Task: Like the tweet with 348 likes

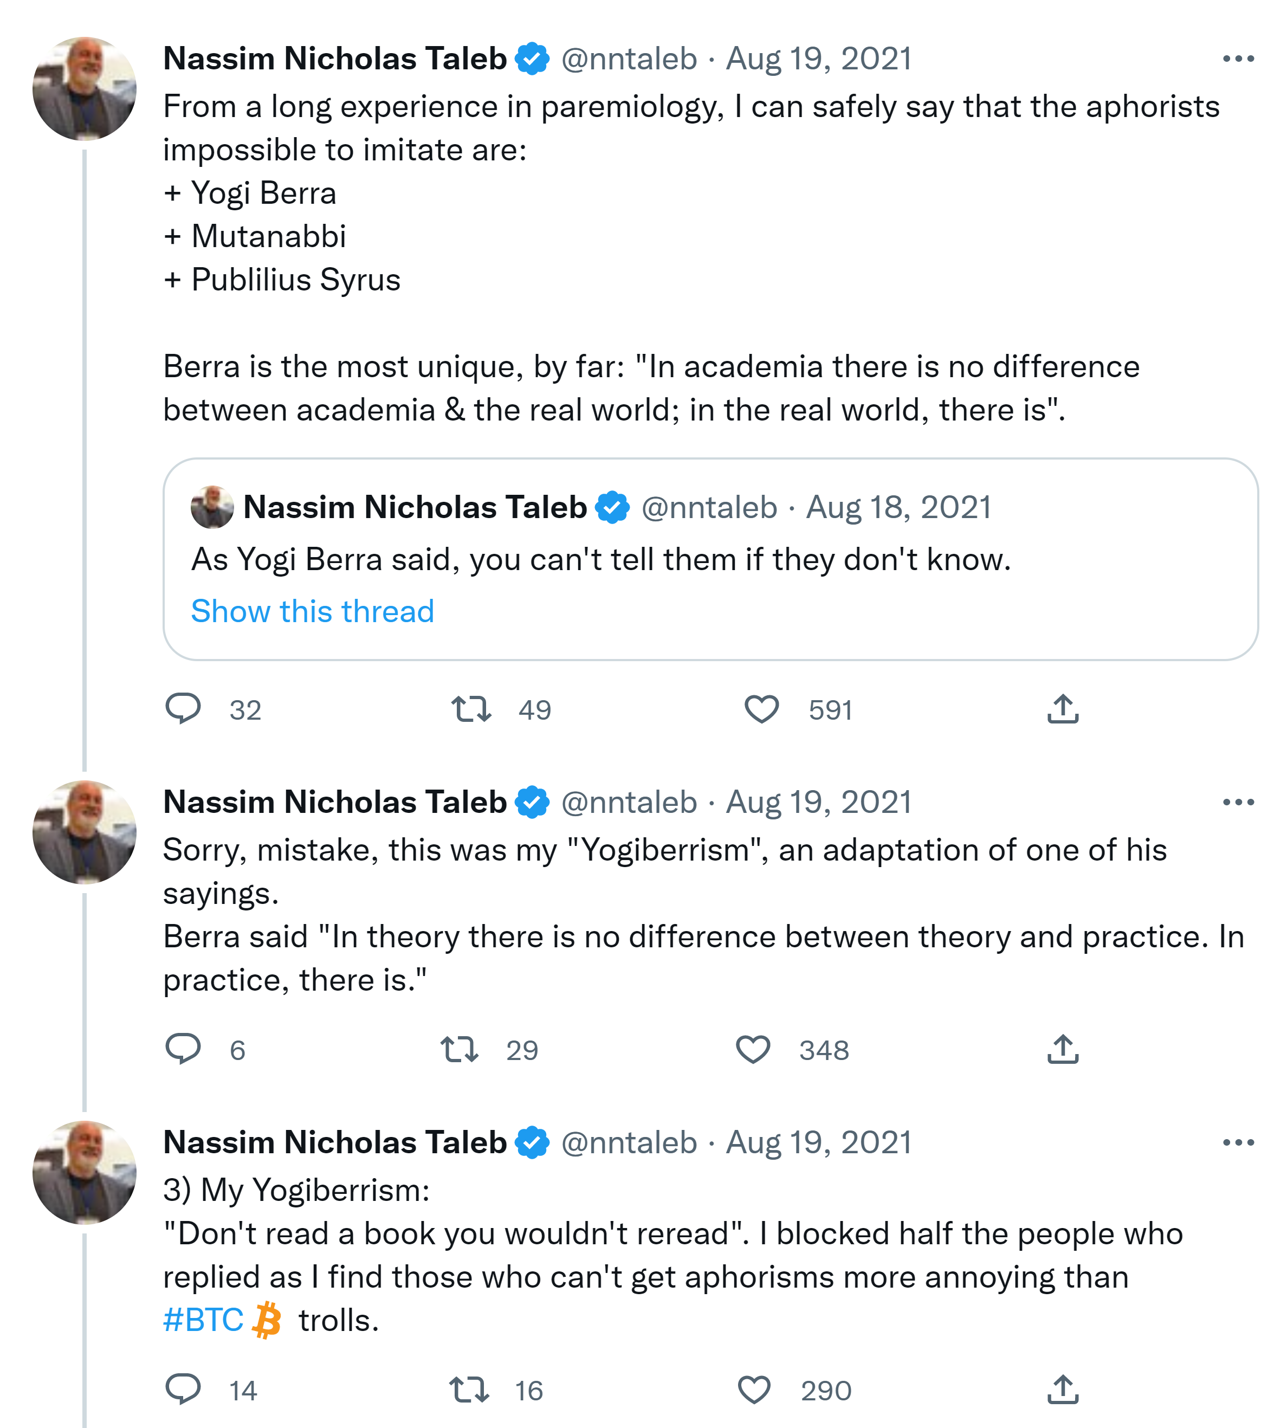Action: [x=753, y=1049]
